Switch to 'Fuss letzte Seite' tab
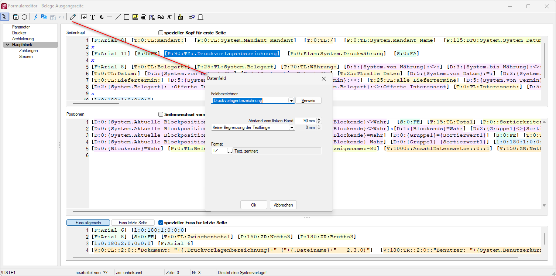556x276 pixels. pos(133,223)
